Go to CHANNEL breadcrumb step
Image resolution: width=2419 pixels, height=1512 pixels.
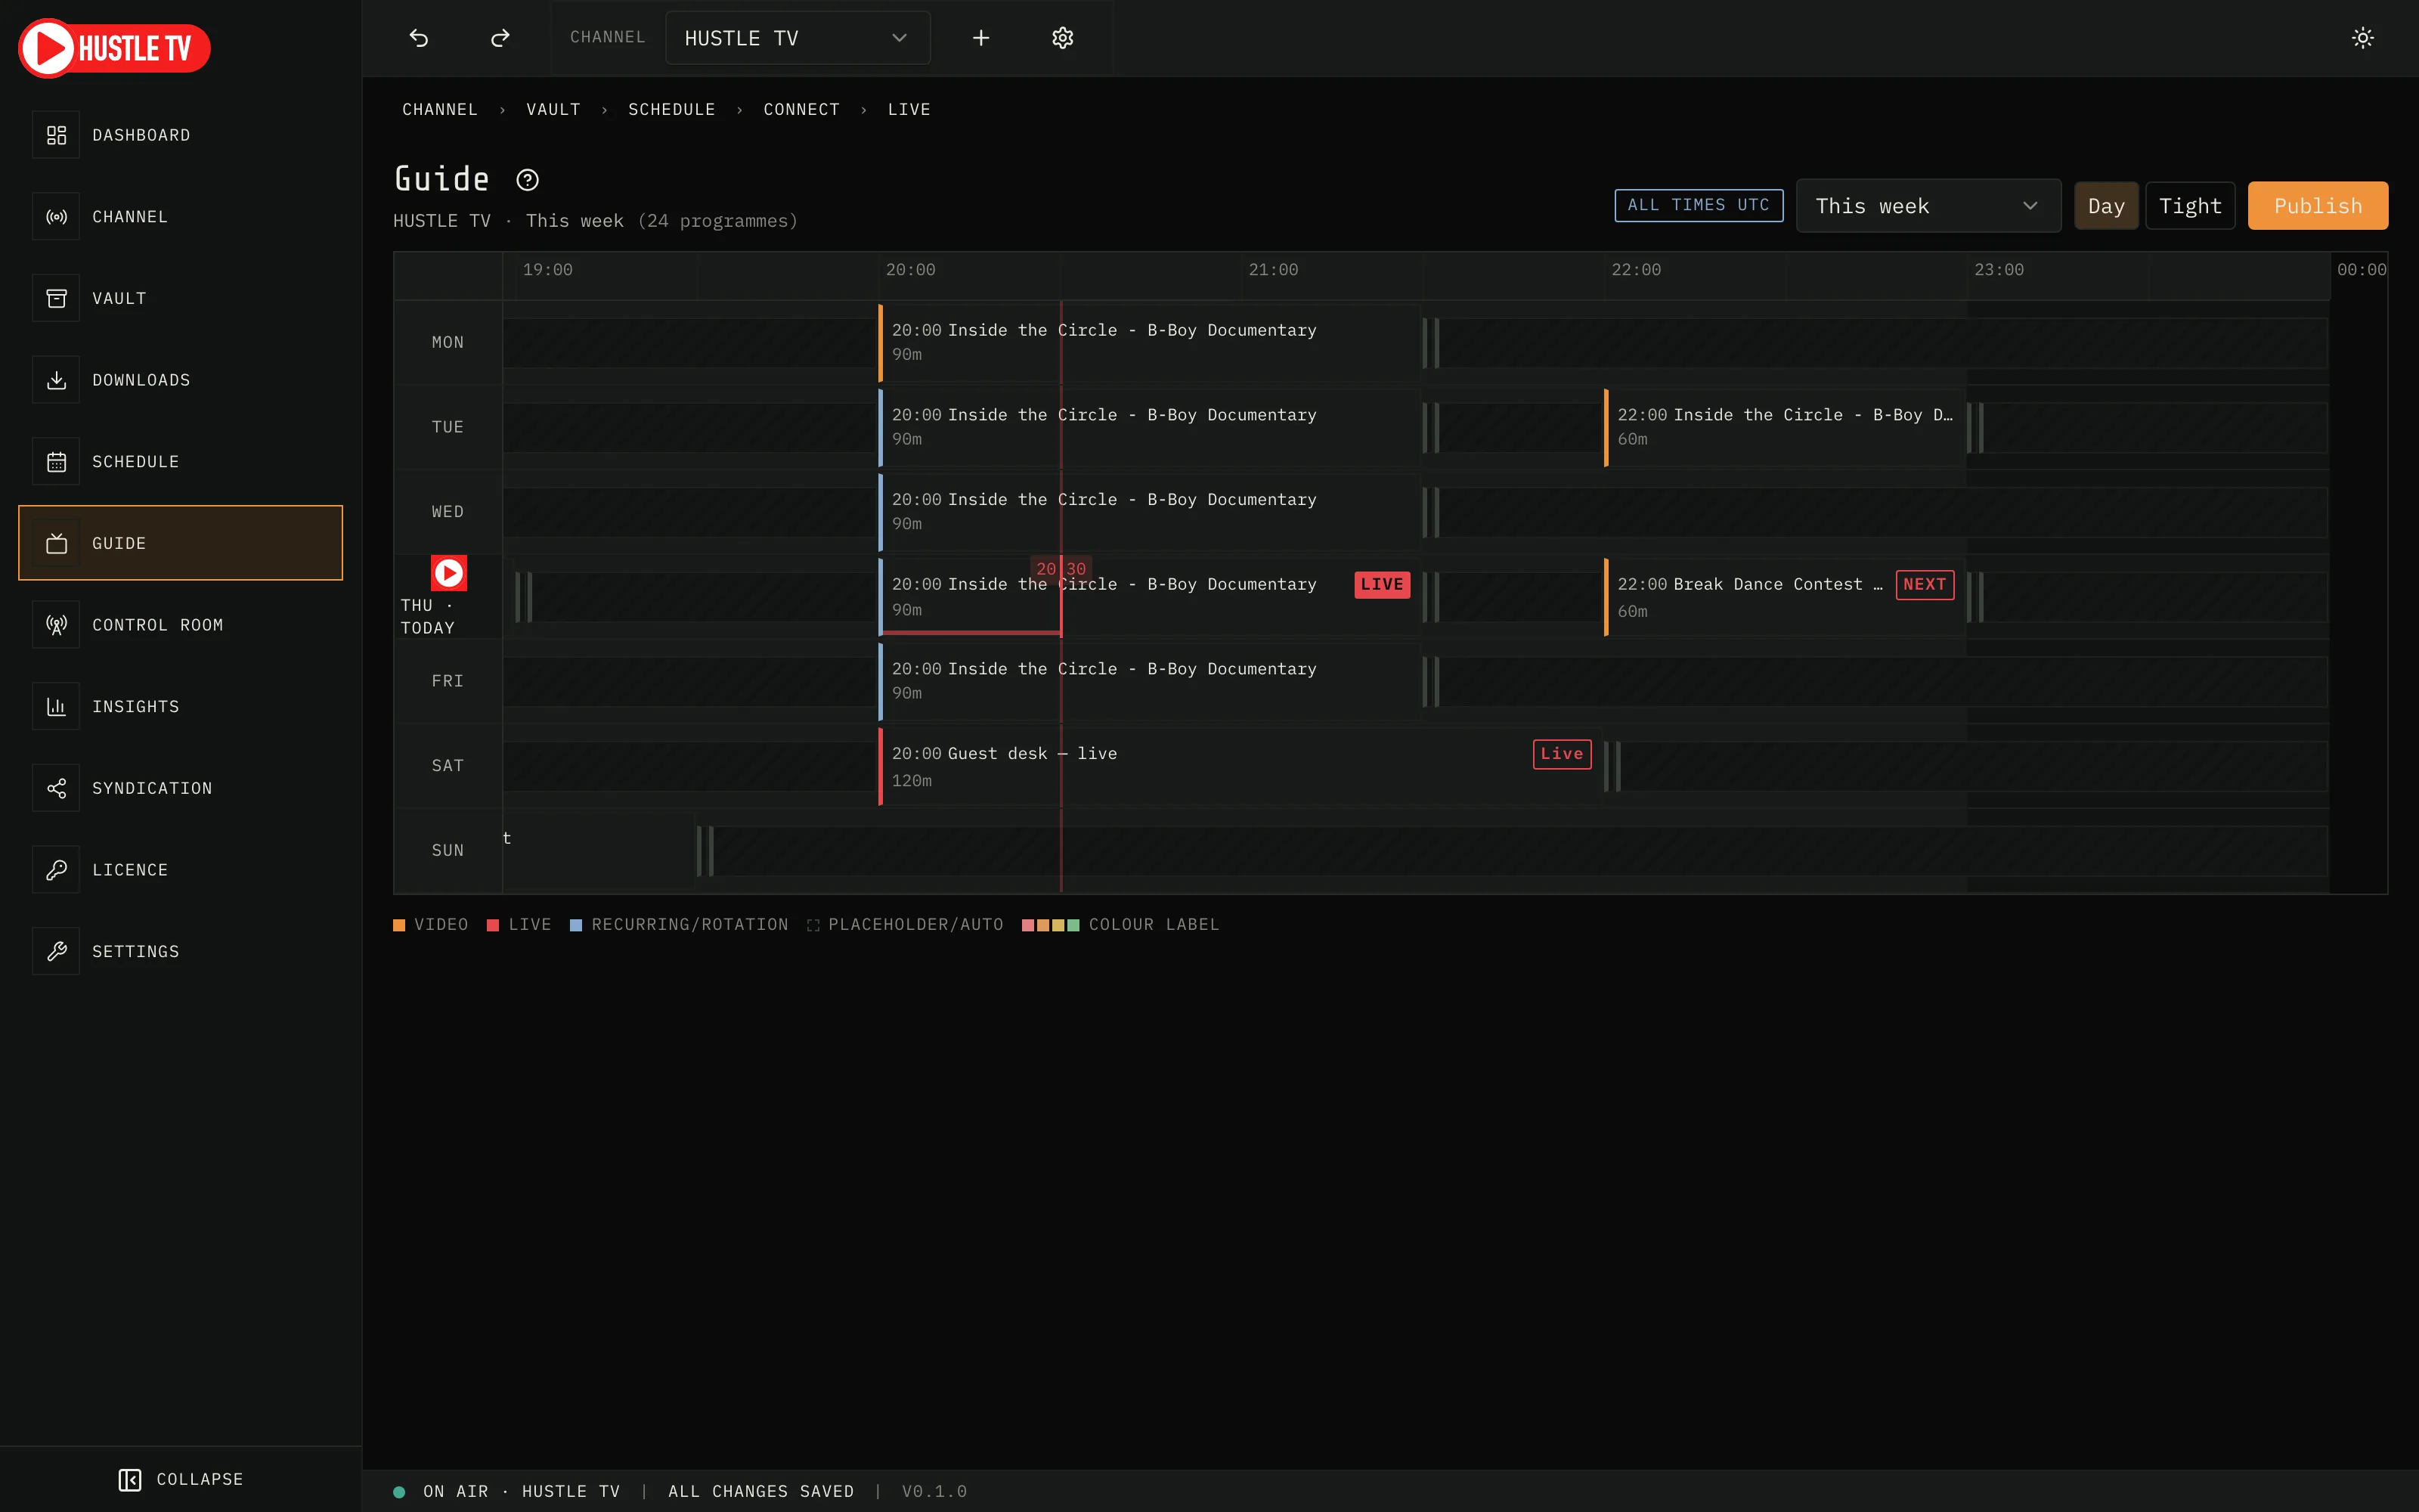pos(440,110)
